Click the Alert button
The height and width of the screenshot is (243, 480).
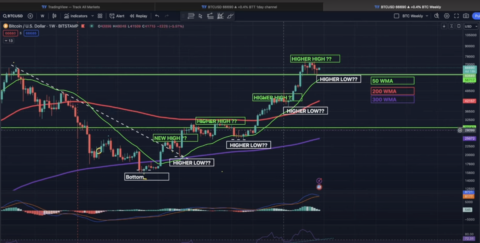tap(117, 16)
